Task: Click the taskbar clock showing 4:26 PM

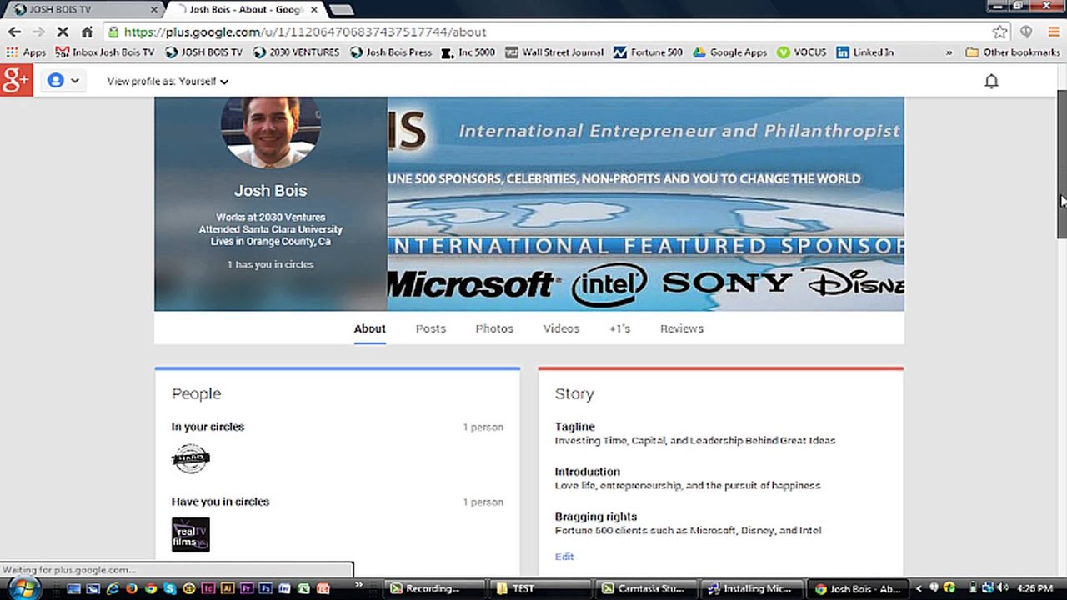Action: click(x=1035, y=588)
